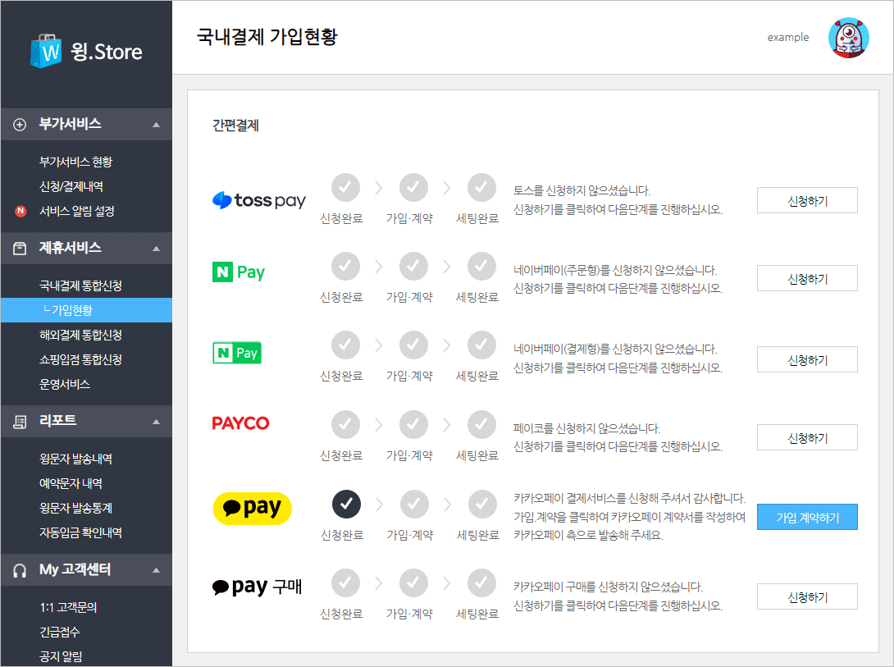Image resolution: width=894 pixels, height=667 pixels.
Task: Open 해외결제 통합신청 menu item
Action: pos(80,335)
